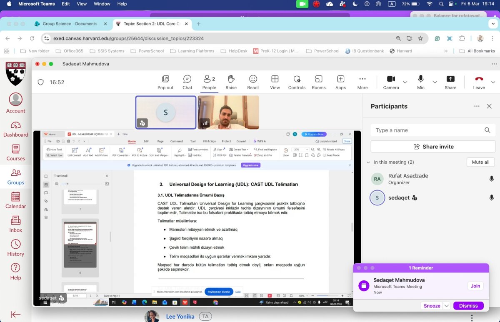Screen dimensions: 500x322
Task: Raise your hand in the meeting
Action: coord(231,82)
